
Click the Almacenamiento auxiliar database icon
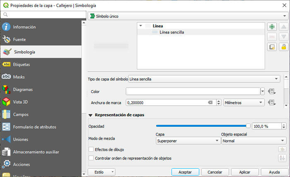pyautogui.click(x=6, y=152)
